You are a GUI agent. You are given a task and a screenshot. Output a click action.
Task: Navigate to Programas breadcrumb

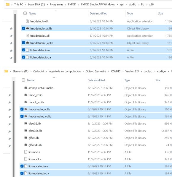[x=56, y=4]
